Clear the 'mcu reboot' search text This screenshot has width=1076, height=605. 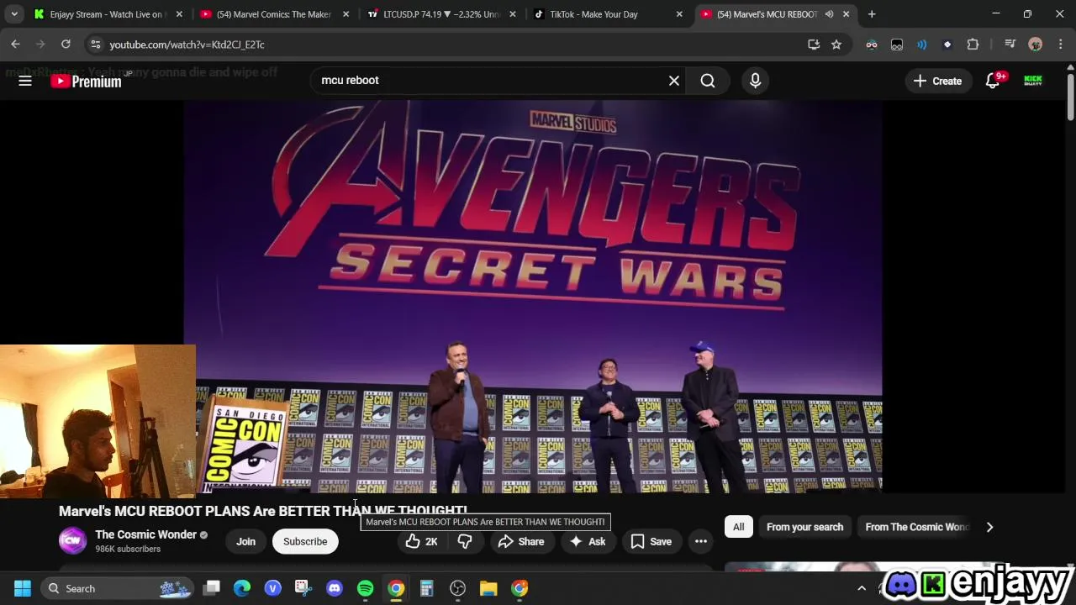coord(673,81)
